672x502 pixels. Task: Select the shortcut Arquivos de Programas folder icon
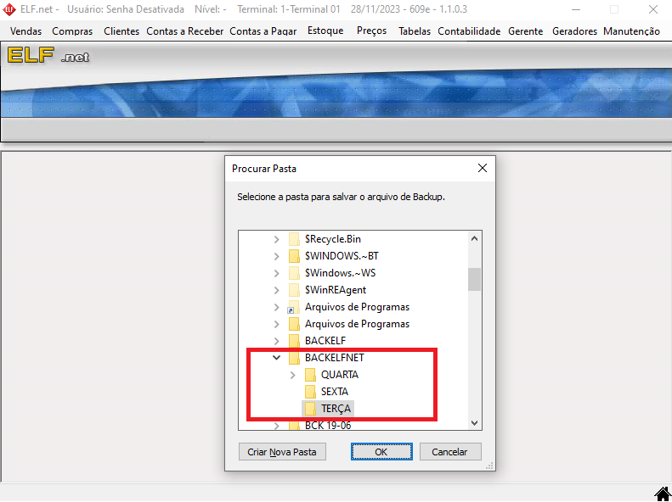tap(294, 307)
